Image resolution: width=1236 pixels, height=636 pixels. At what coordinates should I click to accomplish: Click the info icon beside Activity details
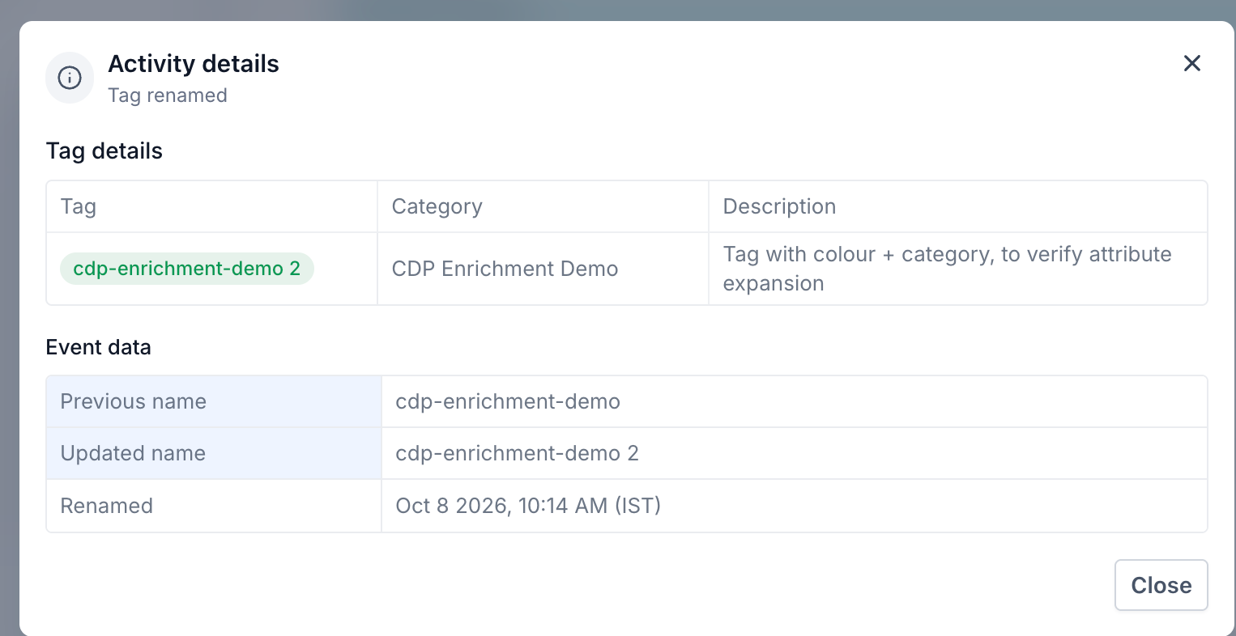pos(70,78)
